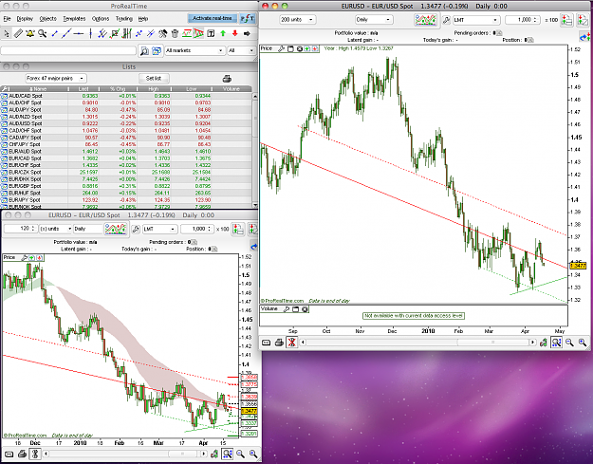Open the Objects menu
This screenshot has width=593, height=464.
[x=48, y=19]
